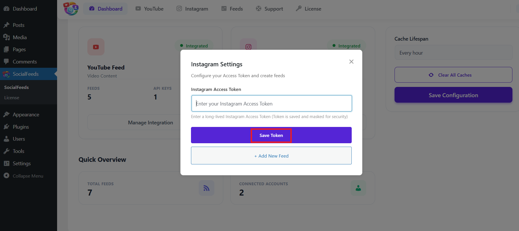Click Clear All Caches button
The width and height of the screenshot is (519, 231).
pyautogui.click(x=453, y=75)
